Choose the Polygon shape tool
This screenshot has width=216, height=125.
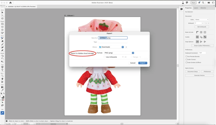pos(2,30)
